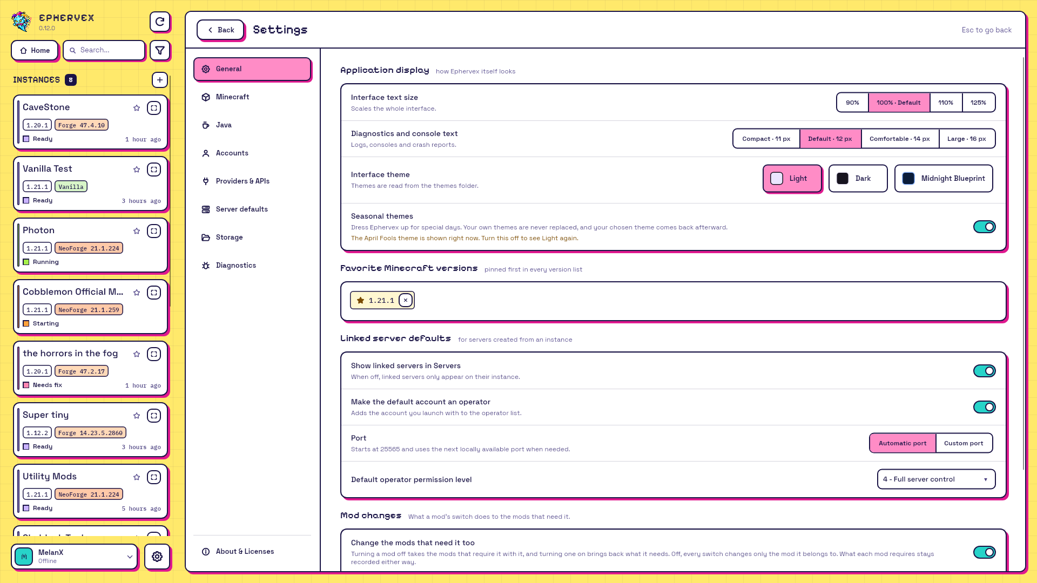1037x583 pixels.
Task: Add a new instance with plus icon
Action: [x=160, y=80]
